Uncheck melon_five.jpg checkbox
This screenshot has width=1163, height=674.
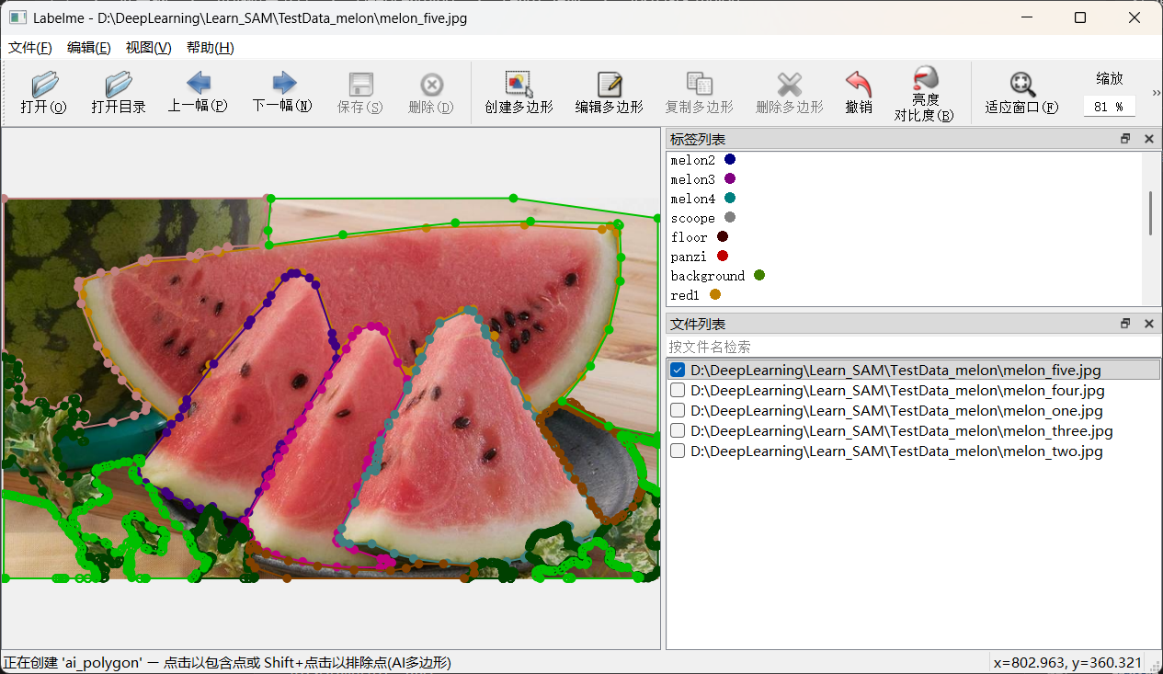tap(678, 370)
